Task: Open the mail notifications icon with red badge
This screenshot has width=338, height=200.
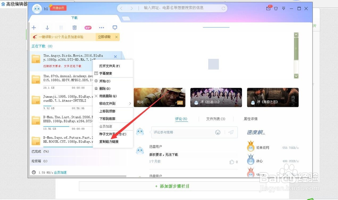Action: tap(268, 8)
